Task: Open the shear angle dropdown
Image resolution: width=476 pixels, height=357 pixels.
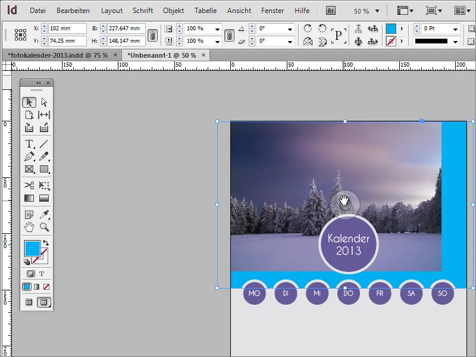Action: click(x=290, y=42)
